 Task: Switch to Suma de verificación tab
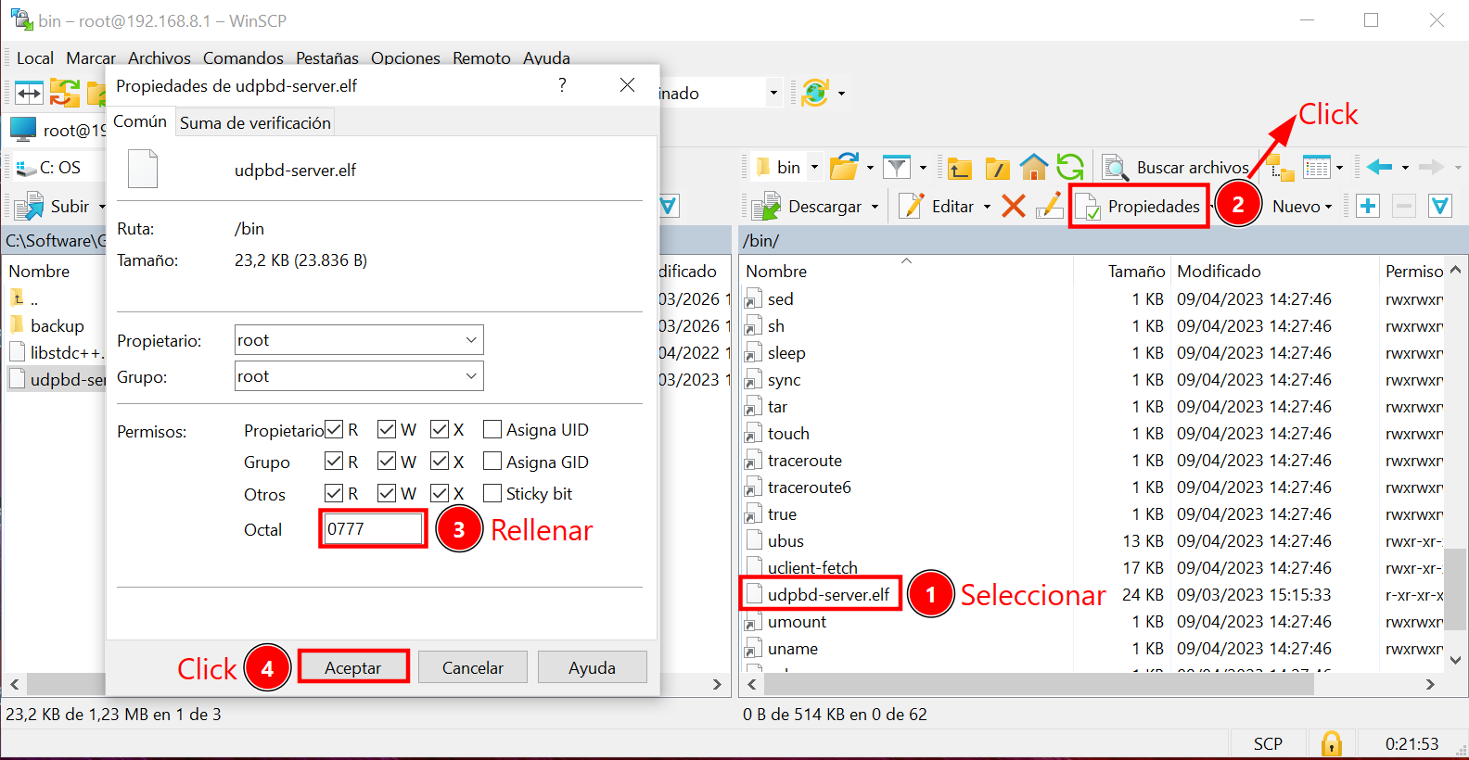pyautogui.click(x=255, y=122)
